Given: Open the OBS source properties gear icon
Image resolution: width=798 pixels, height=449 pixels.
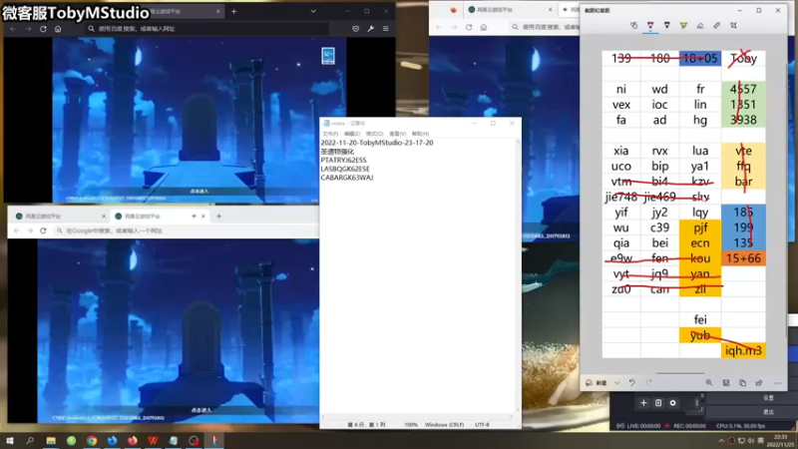Looking at the screenshot, I should [672, 403].
